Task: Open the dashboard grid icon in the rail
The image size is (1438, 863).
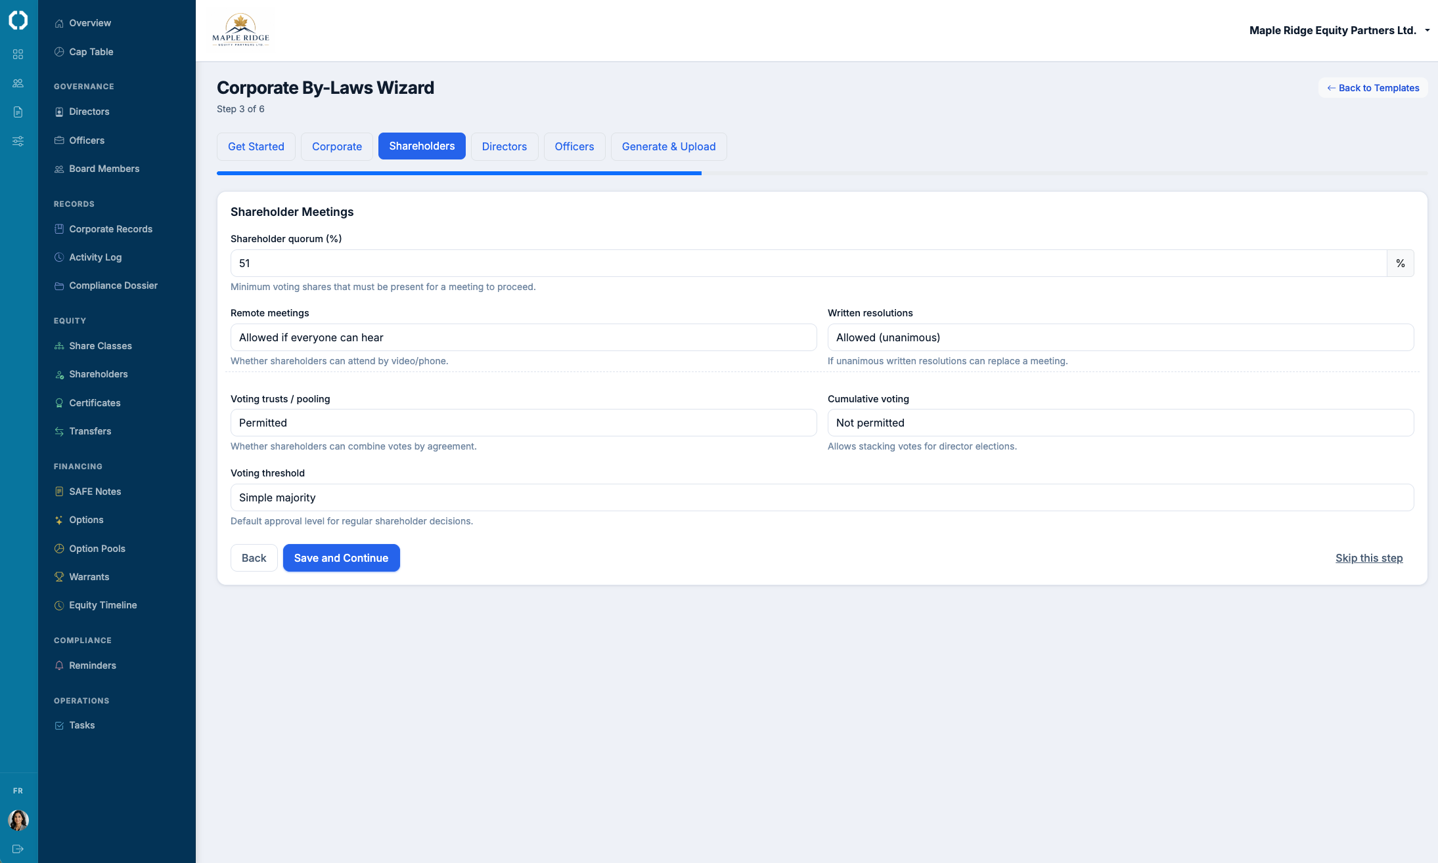Action: point(18,54)
